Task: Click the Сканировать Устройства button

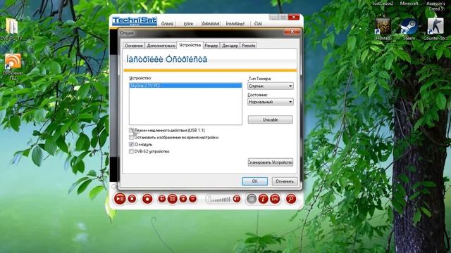Action: point(271,162)
